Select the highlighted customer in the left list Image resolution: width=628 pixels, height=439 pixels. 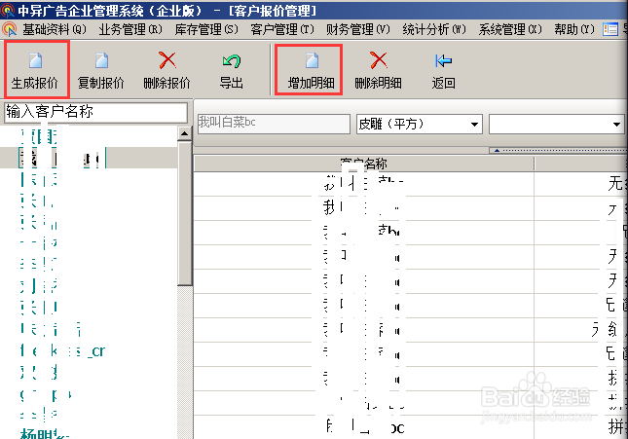click(x=62, y=158)
